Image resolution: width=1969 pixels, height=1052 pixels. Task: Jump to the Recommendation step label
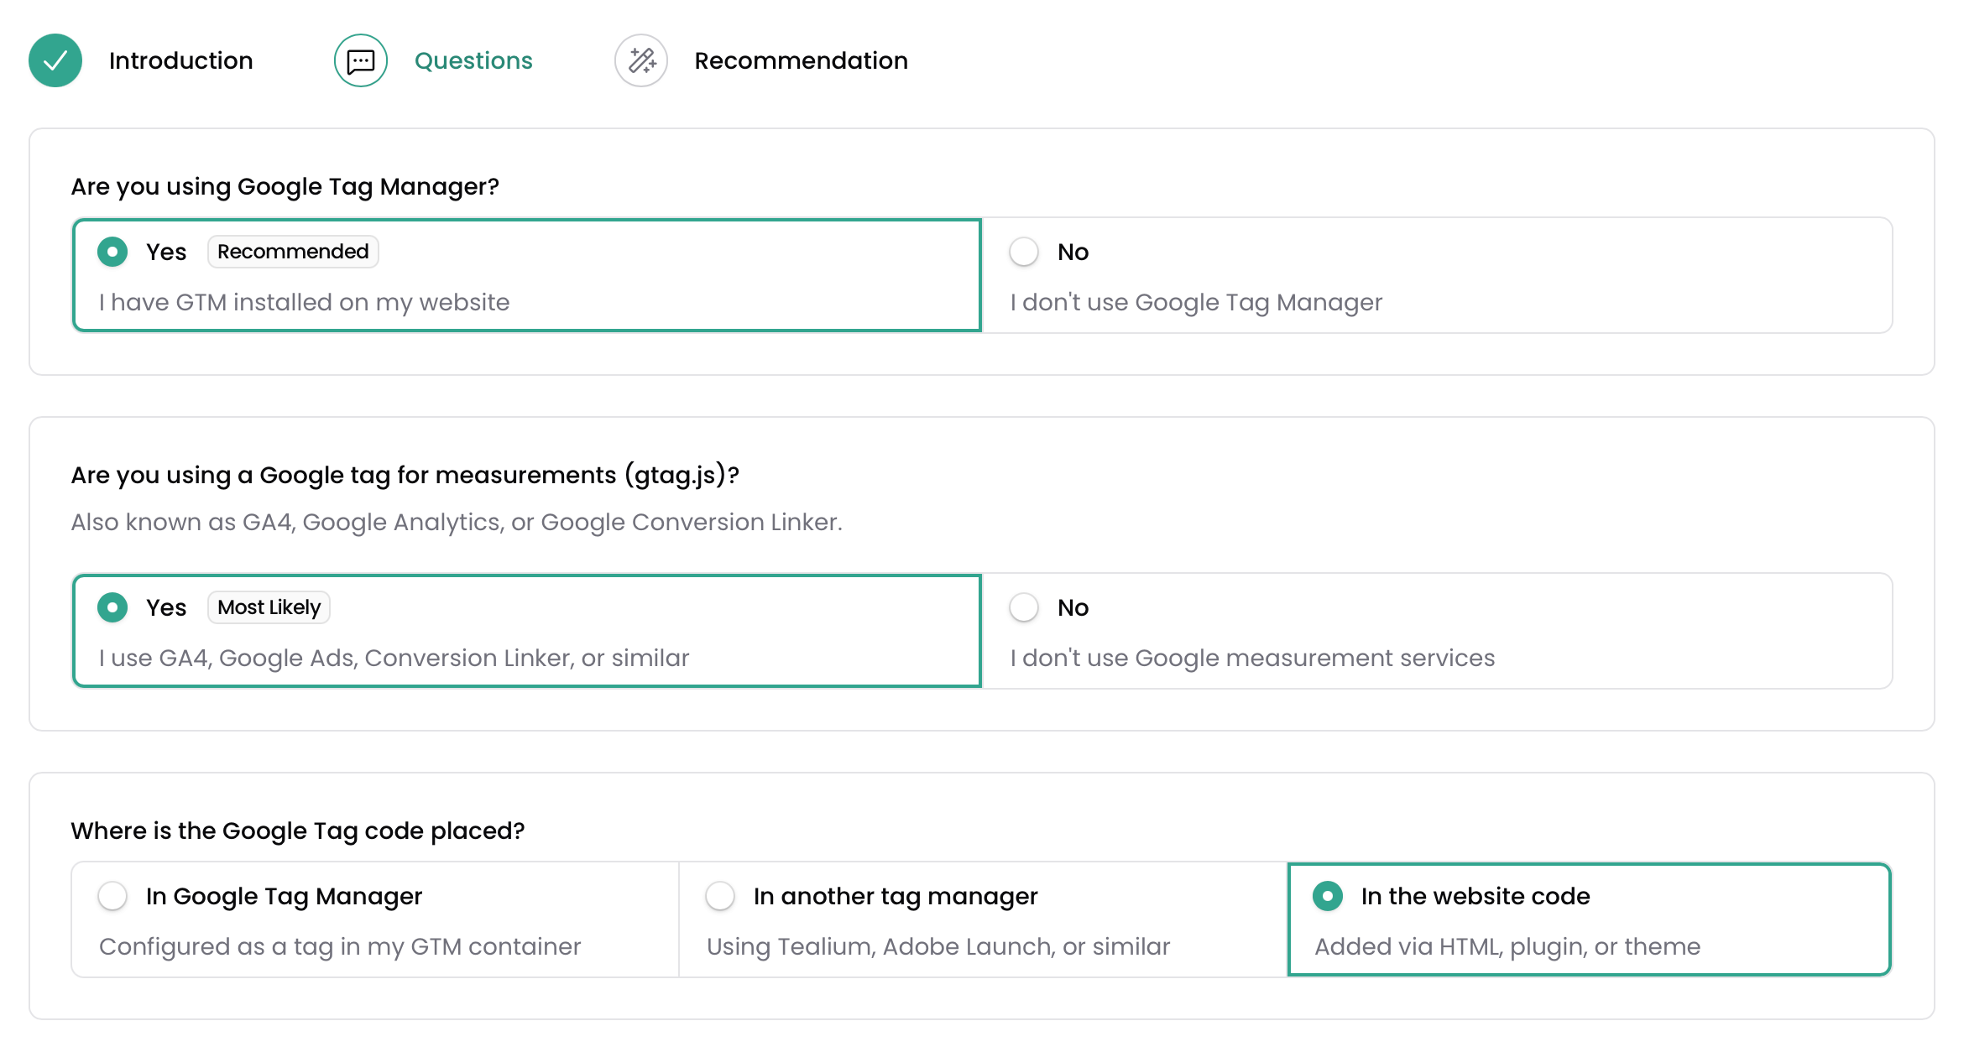[x=801, y=60]
